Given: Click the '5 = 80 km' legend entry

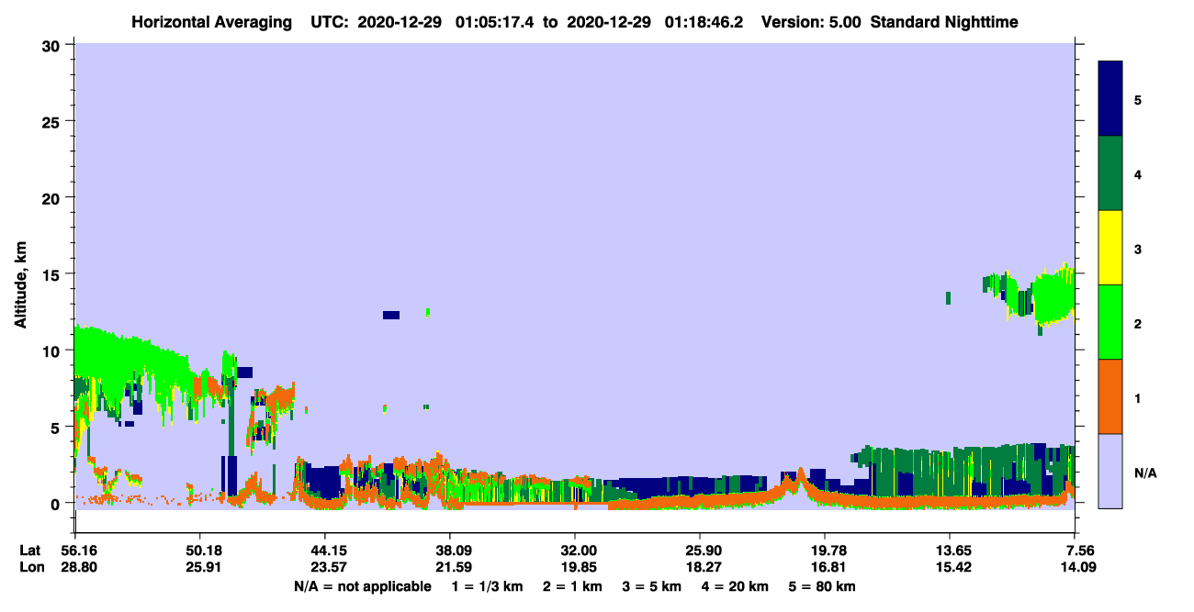Looking at the screenshot, I should coord(820,586).
